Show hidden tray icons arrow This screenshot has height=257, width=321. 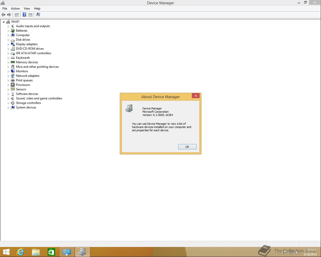(279, 252)
